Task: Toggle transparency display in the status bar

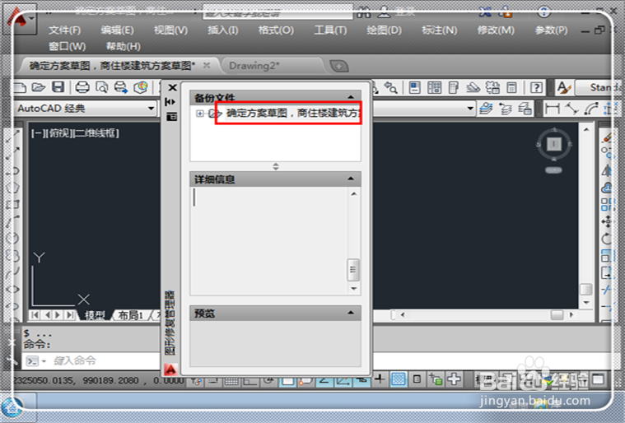Action: tap(399, 379)
